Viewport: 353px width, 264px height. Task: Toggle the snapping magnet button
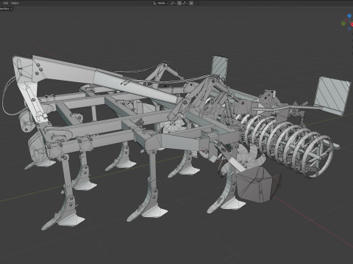click(179, 3)
